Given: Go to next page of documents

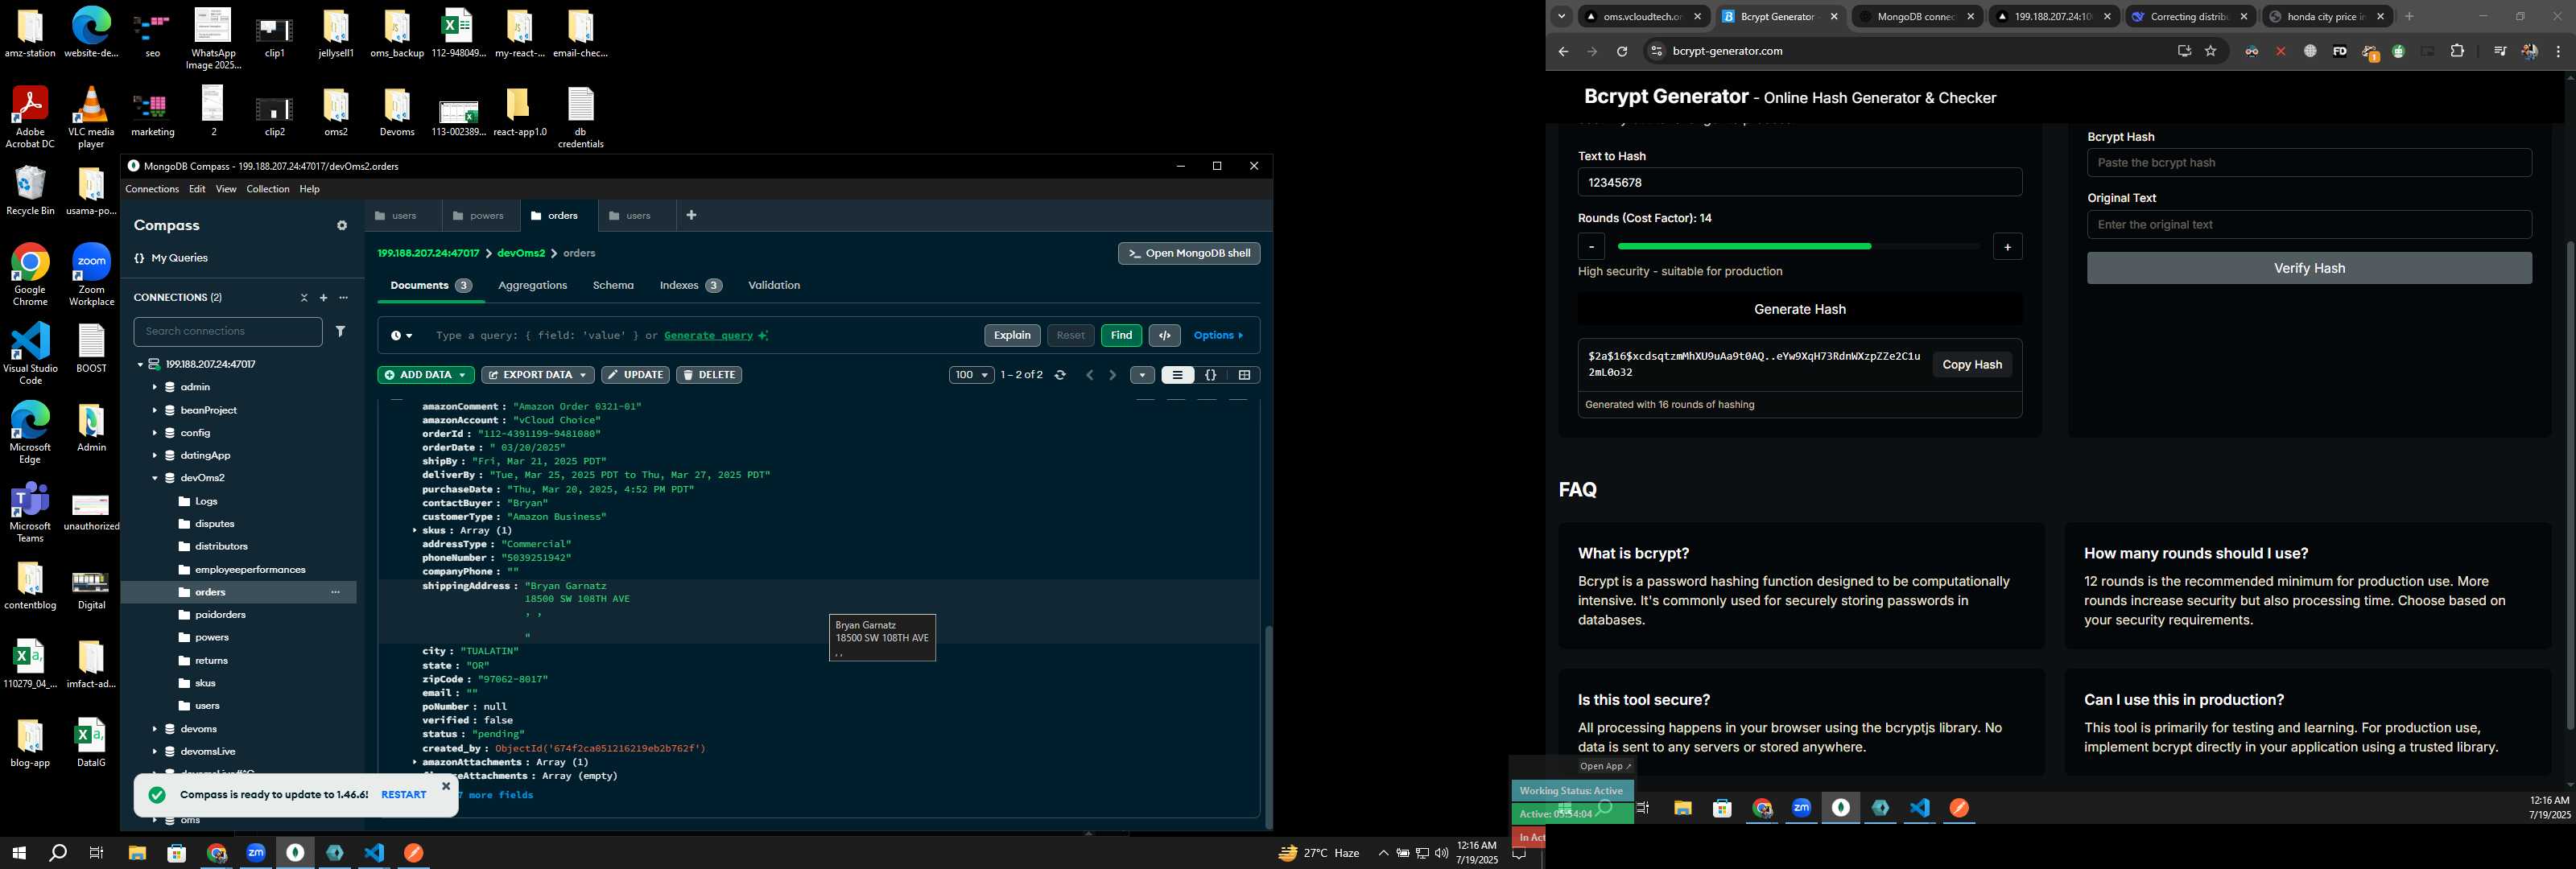Looking at the screenshot, I should pos(1112,375).
